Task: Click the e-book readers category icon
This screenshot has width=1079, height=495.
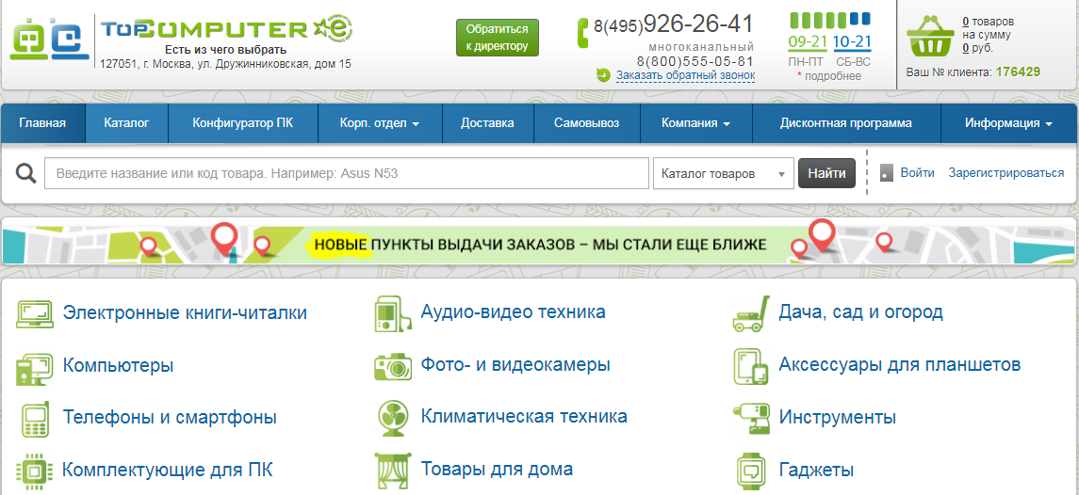Action: (36, 313)
